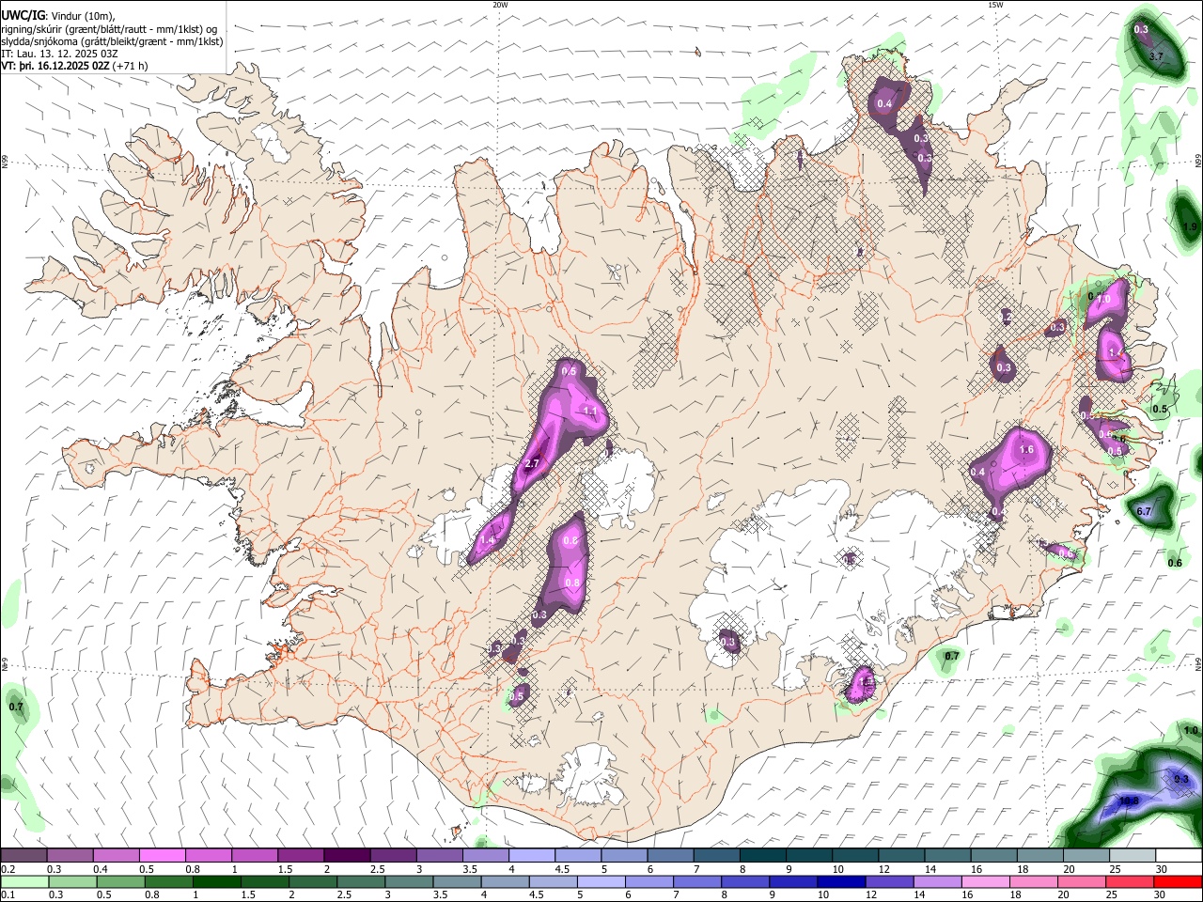Select the lilac swatch at 14, bottom legend
This screenshot has width=1203, height=902.
[x=936, y=881]
